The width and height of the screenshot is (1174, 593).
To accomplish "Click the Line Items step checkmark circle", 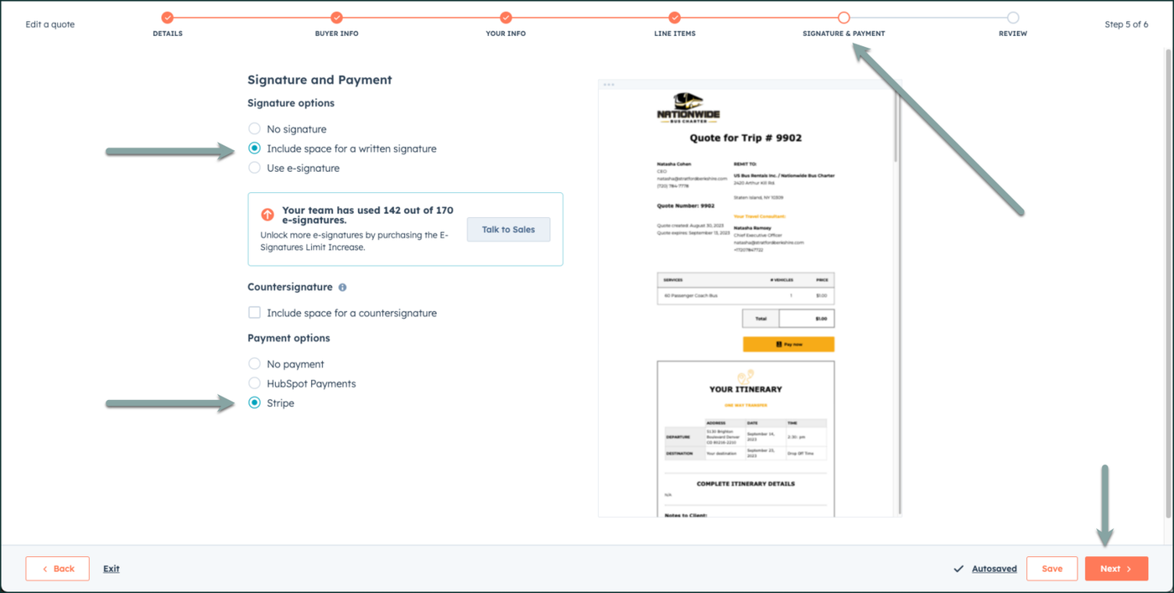I will tap(675, 18).
